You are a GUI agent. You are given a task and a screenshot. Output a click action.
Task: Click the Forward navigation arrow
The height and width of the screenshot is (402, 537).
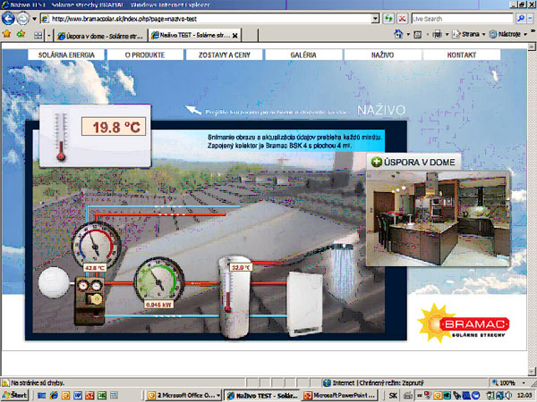pyautogui.click(x=23, y=18)
